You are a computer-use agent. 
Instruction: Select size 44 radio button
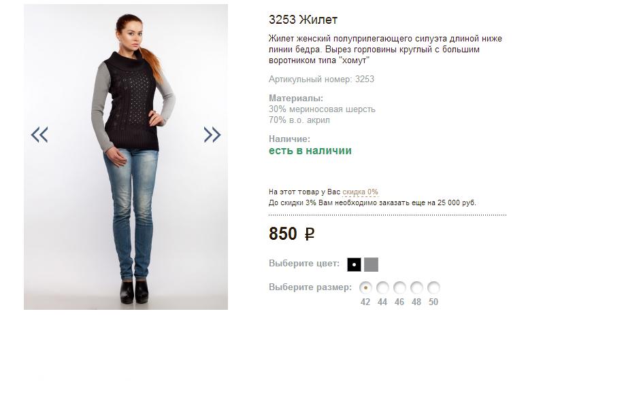click(x=382, y=288)
